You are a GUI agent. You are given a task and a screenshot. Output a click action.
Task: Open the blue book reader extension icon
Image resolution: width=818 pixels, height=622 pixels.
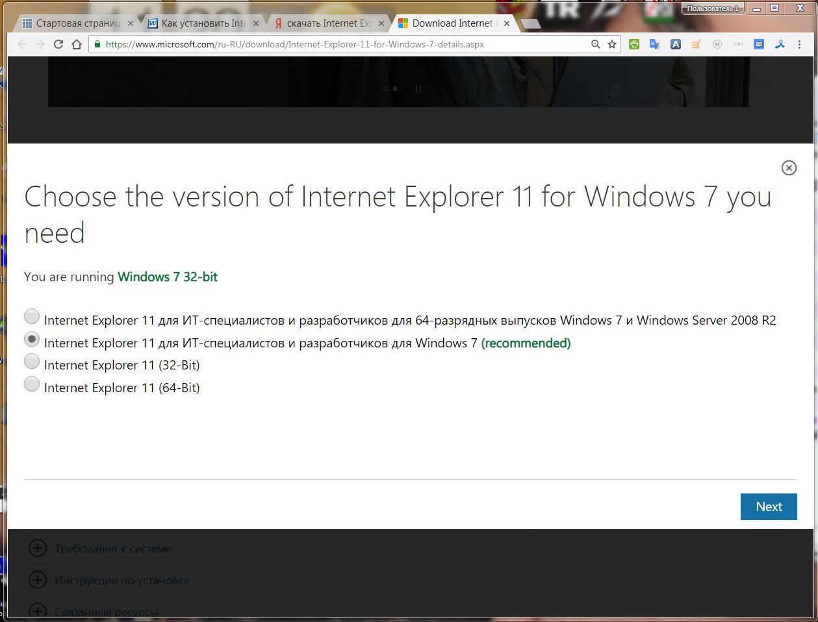(x=759, y=44)
